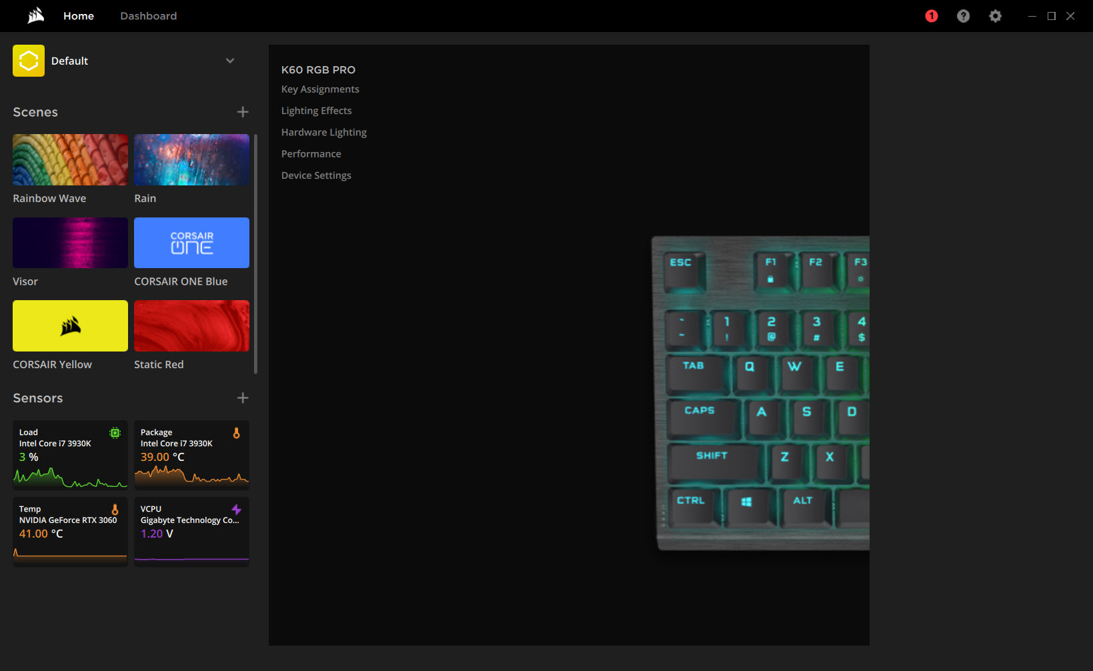Screen dimensions: 1093x671
Task: Open the notifications alert badge
Action: click(x=932, y=16)
